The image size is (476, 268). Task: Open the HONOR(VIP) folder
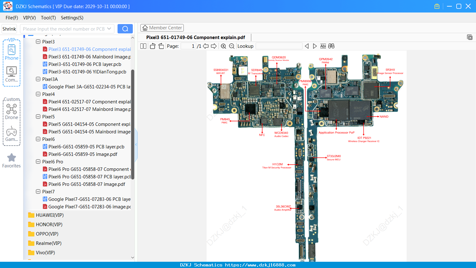pyautogui.click(x=45, y=225)
